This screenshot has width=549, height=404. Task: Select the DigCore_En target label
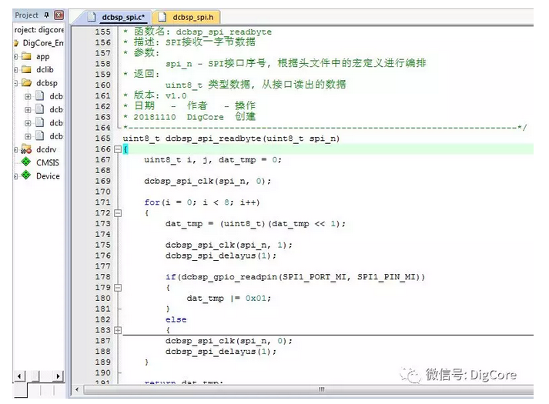coord(43,43)
